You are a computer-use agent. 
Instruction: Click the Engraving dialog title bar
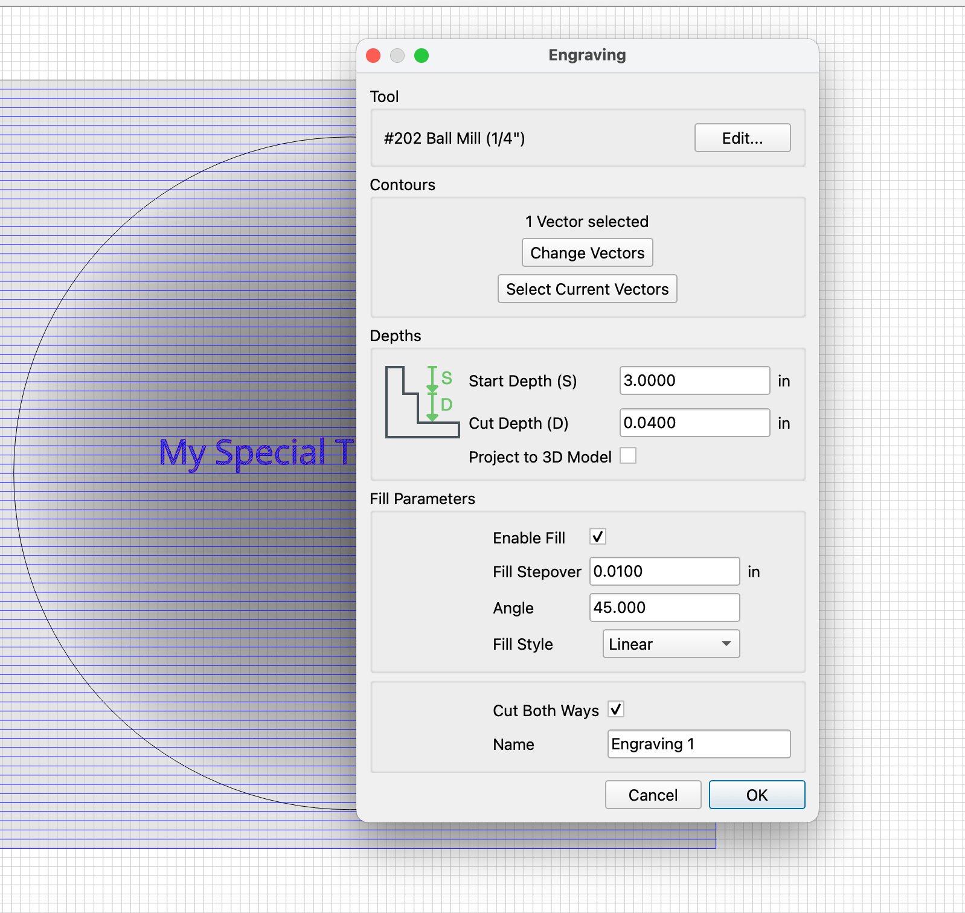587,56
